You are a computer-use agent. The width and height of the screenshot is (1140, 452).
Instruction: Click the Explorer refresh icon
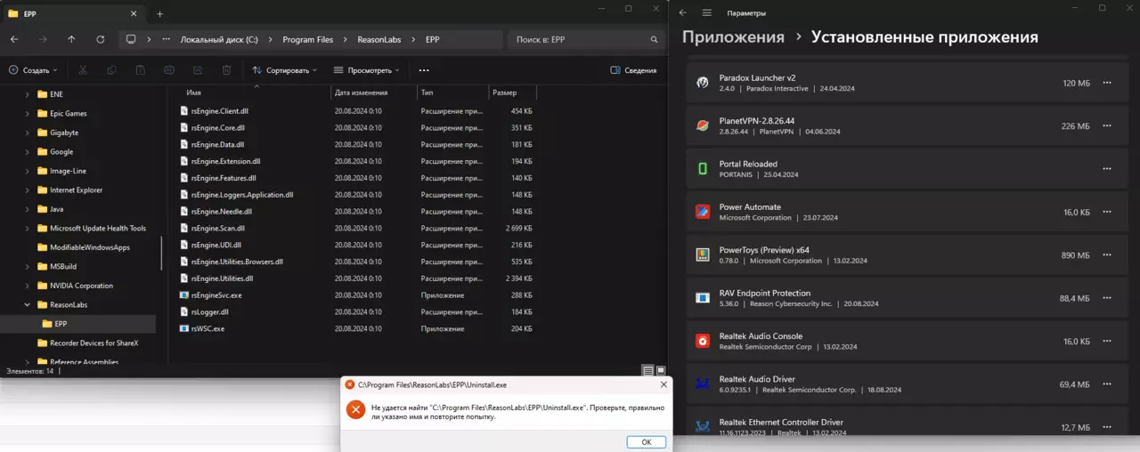(101, 40)
